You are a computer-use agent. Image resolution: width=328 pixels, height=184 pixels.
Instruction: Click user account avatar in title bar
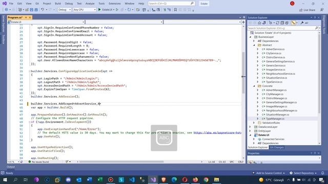tap(292, 4)
